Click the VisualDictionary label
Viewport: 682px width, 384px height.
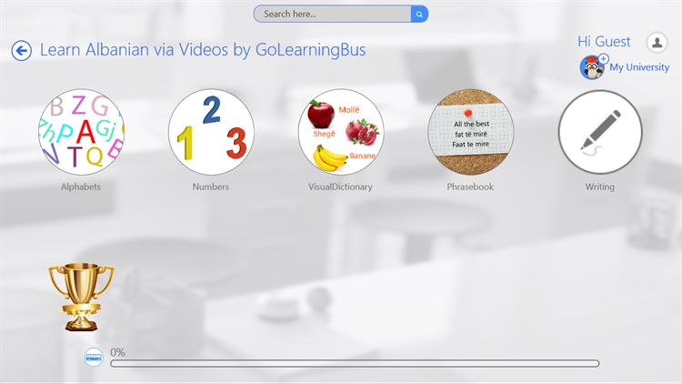coord(340,187)
